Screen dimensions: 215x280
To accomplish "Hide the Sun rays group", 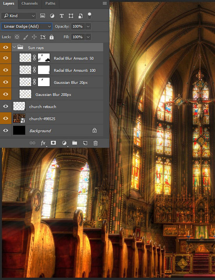I will 5,47.
